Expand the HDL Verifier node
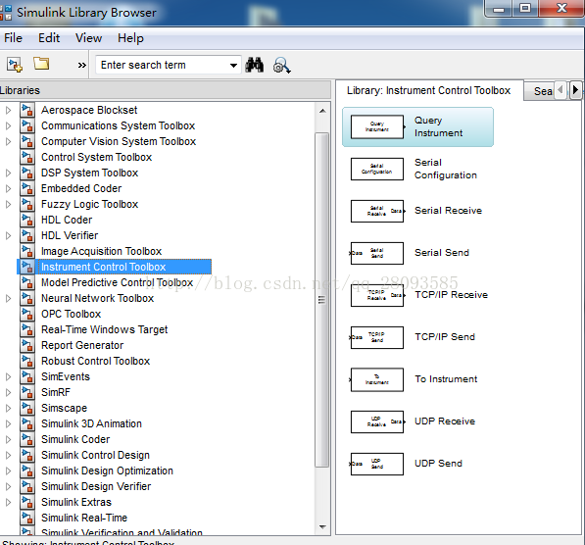This screenshot has width=585, height=545. pos(8,235)
